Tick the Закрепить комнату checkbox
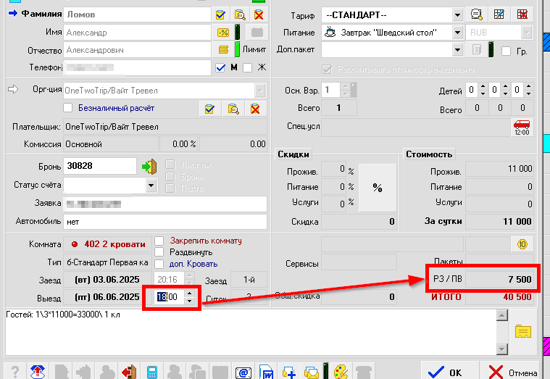The width and height of the screenshot is (550, 379). [x=159, y=241]
